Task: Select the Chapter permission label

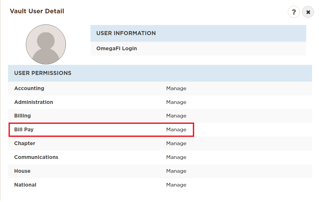Action: tap(25, 143)
